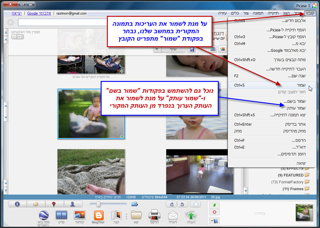Open the קובץ (File) menu
The width and height of the screenshot is (320, 228).
[310, 13]
